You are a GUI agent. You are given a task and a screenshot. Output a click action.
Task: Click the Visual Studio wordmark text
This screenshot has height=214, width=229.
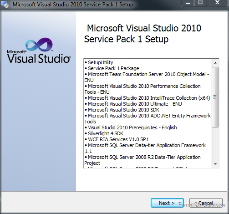[39, 58]
